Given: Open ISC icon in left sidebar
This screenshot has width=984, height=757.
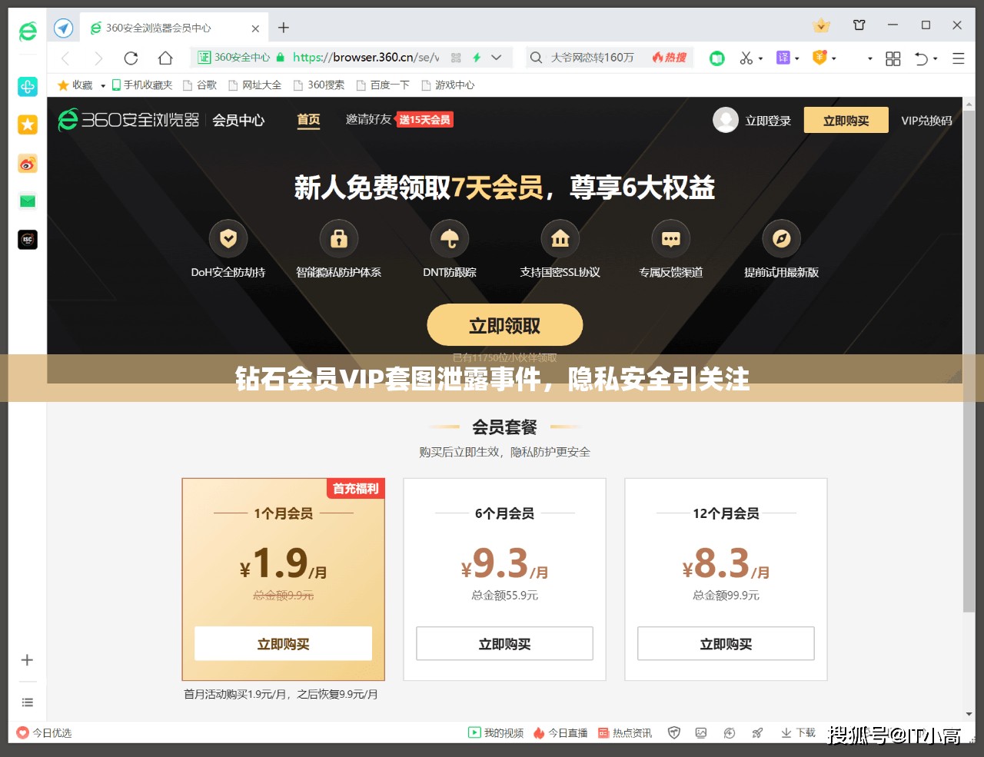Looking at the screenshot, I should coord(28,240).
